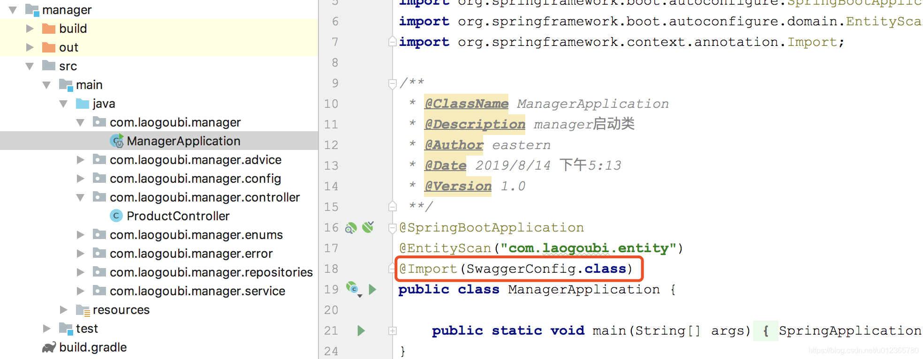The image size is (923, 359).
Task: Click the @Author doc tag
Action: [454, 145]
